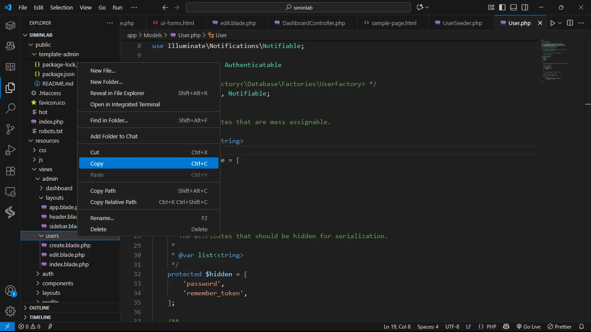Image resolution: width=591 pixels, height=332 pixels.
Task: Open the dropdown arrow next to run button
Action: point(560,23)
